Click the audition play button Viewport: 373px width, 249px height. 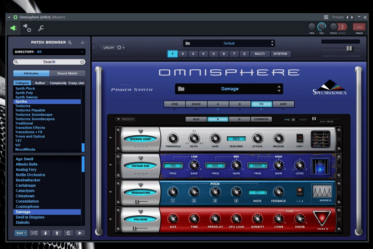tap(80, 233)
